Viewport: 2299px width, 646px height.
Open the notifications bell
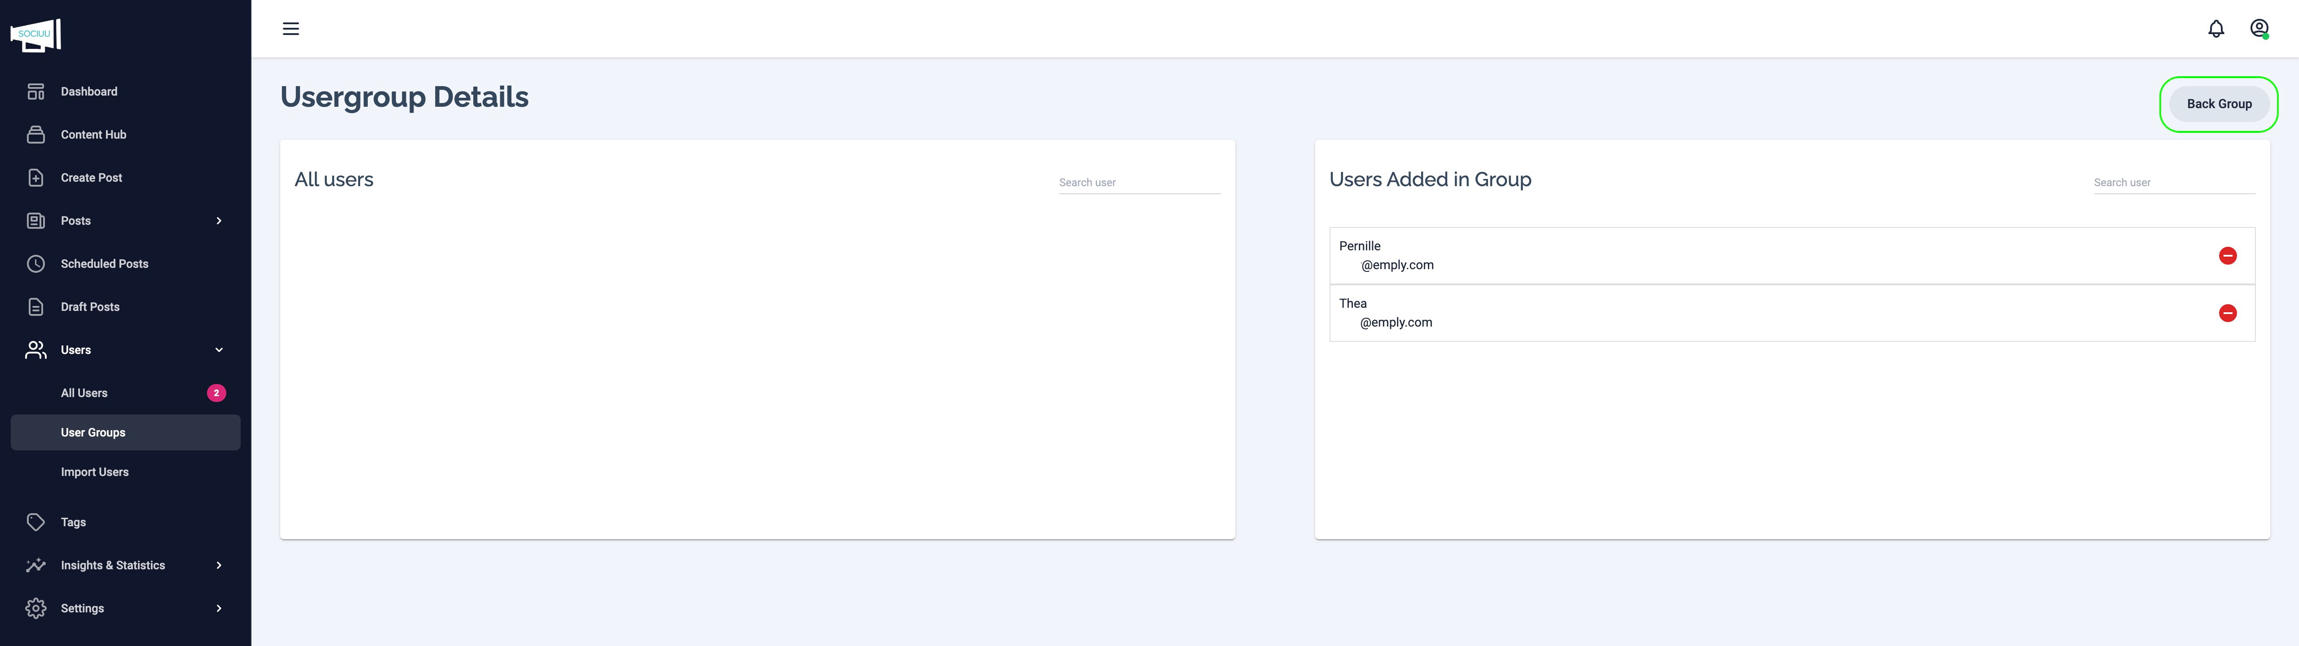coord(2216,29)
